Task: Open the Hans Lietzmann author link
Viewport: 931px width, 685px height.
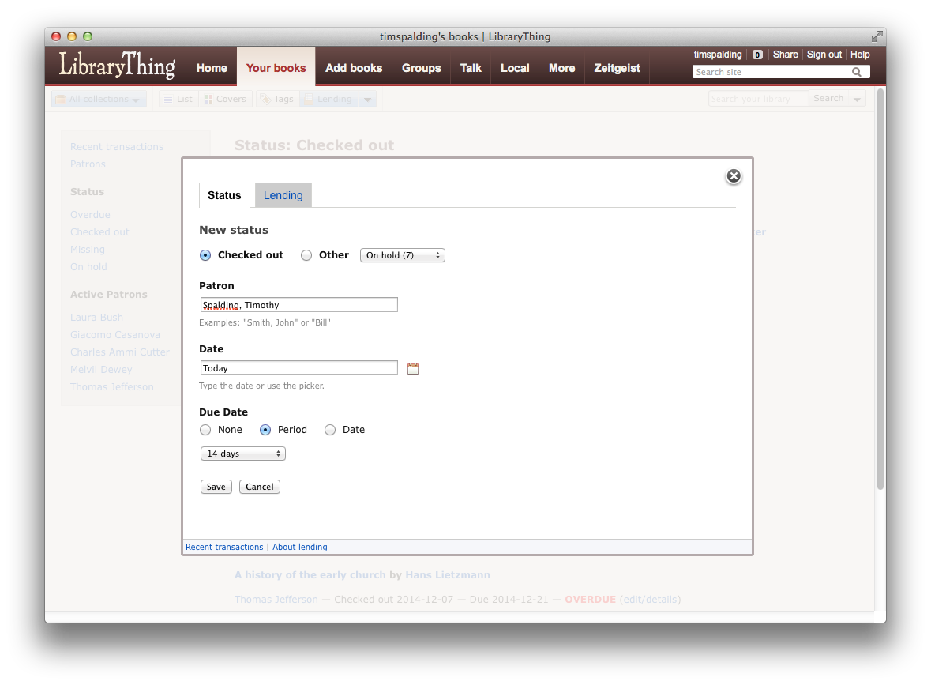Action: [448, 575]
